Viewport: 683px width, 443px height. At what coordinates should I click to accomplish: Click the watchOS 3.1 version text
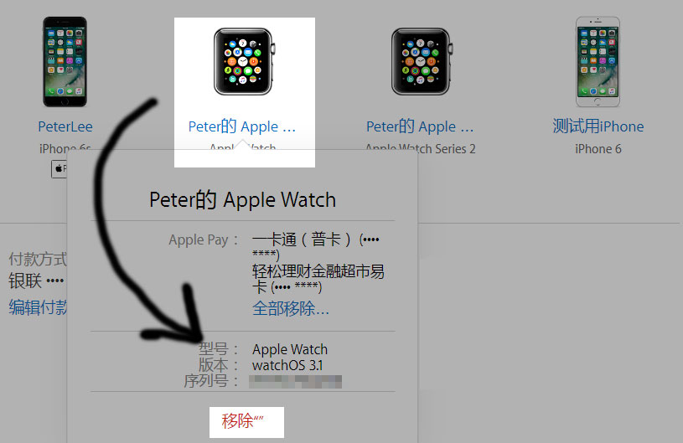coord(287,365)
